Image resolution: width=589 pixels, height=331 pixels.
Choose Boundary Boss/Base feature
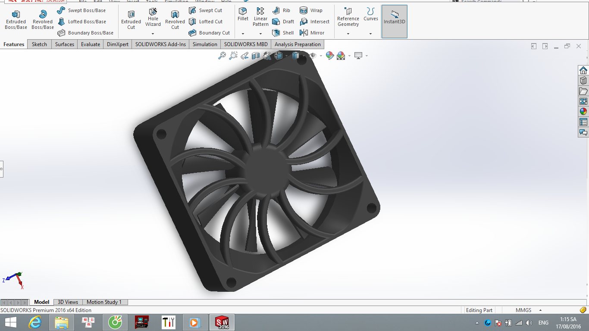tap(85, 33)
